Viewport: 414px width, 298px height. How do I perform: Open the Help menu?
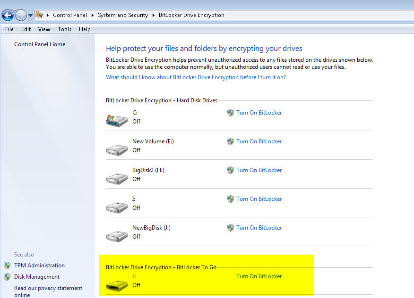point(85,29)
